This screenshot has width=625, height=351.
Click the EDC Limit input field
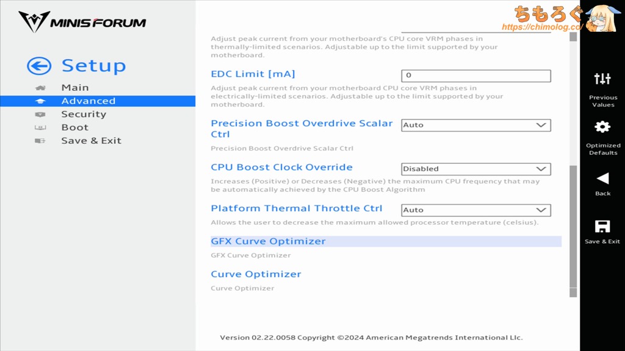tap(476, 76)
